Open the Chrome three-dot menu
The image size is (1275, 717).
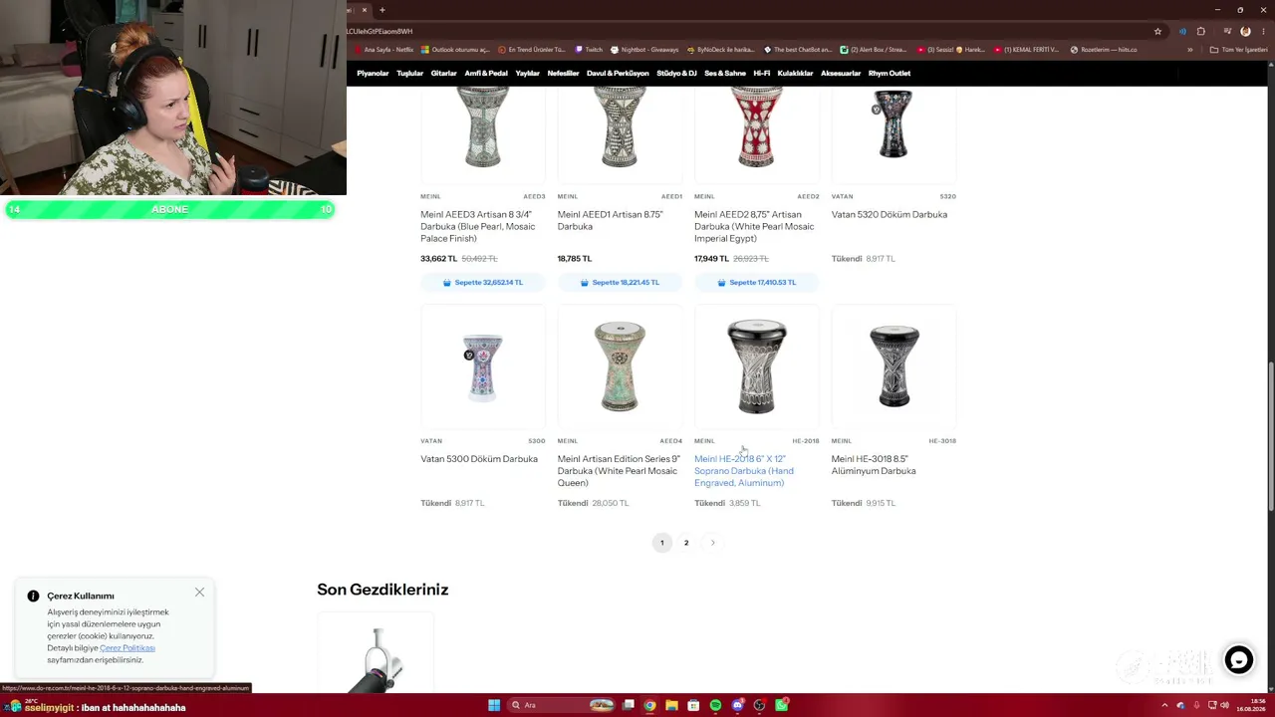[x=1262, y=31]
